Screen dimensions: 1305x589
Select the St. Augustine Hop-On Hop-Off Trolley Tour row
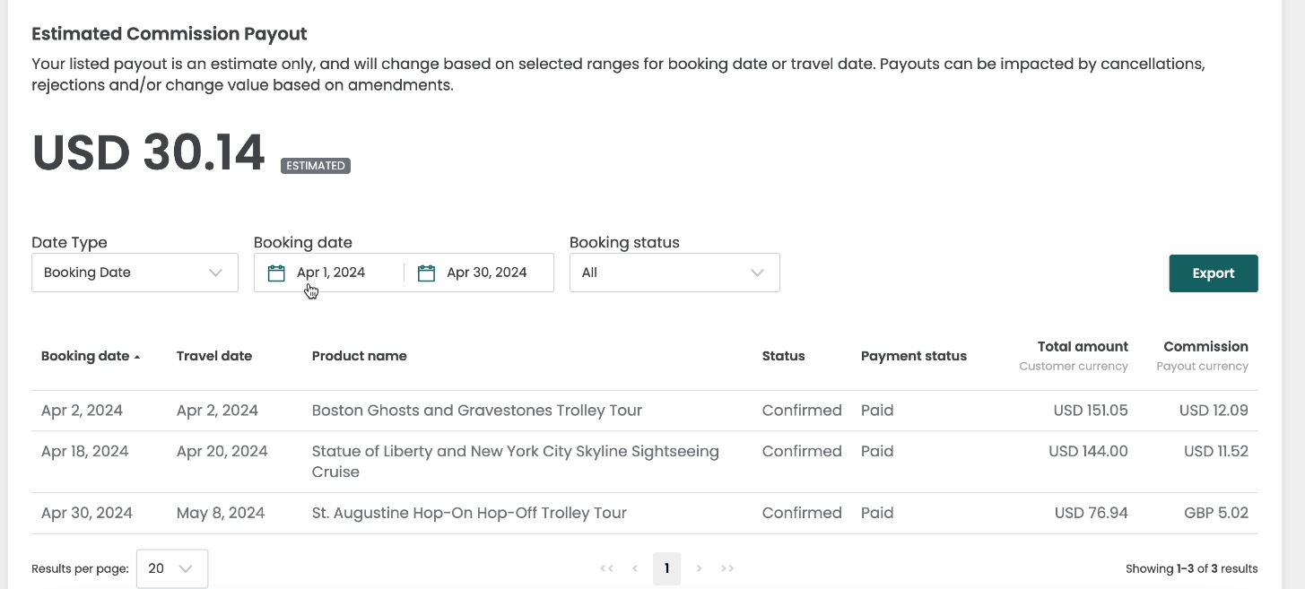[645, 514]
